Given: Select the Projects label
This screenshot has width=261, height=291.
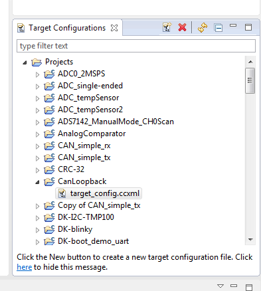Looking at the screenshot, I should click(59, 62).
